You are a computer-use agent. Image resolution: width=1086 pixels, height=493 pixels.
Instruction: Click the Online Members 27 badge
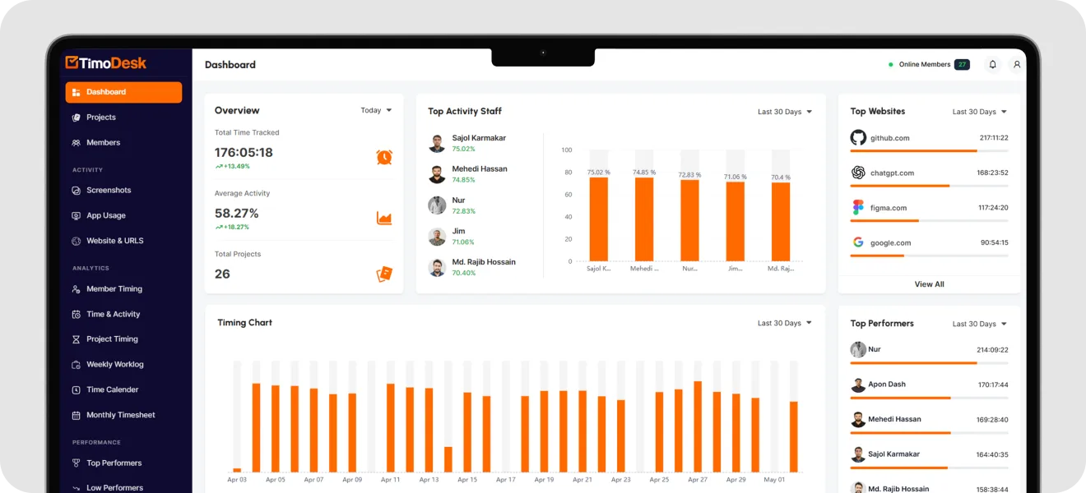(962, 64)
